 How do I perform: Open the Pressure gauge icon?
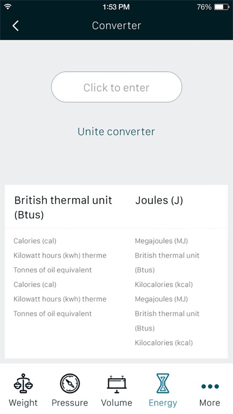pos(70,384)
